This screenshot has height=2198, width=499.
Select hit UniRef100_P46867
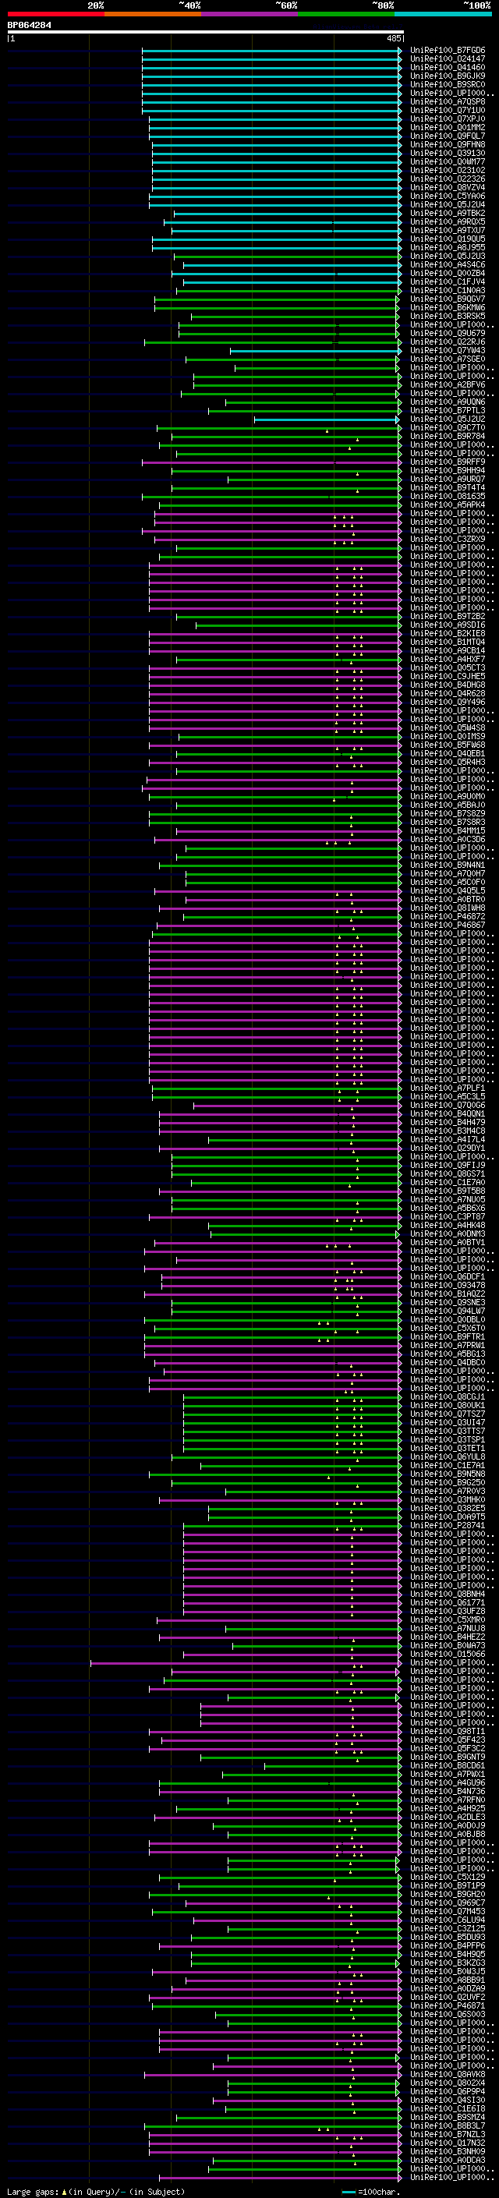447,925
